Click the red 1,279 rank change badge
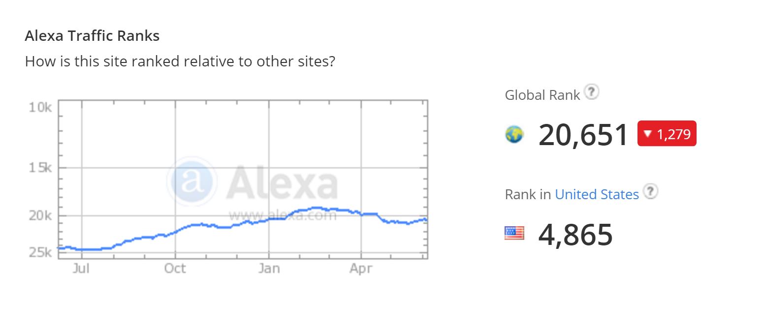This screenshot has height=331, width=764. point(667,134)
